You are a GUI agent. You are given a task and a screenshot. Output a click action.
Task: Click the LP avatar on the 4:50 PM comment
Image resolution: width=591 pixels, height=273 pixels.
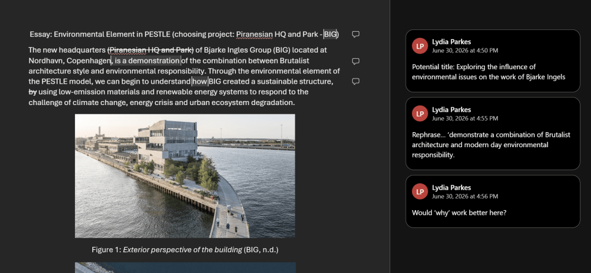click(x=420, y=46)
